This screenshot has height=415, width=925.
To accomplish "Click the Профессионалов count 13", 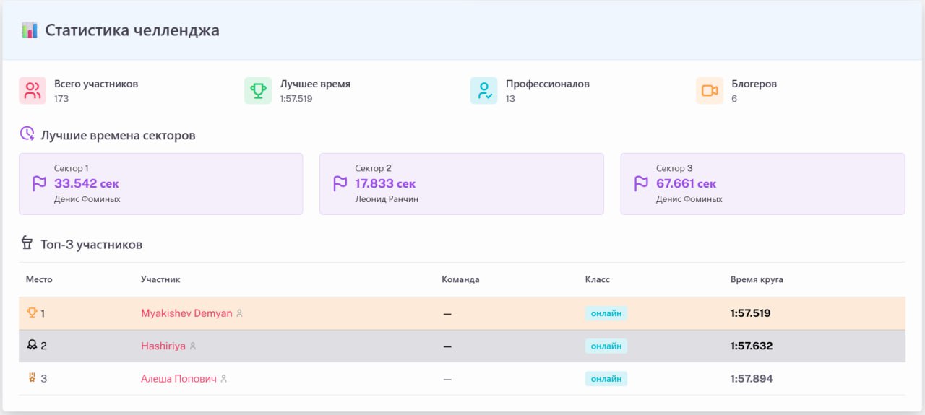I will 510,99.
